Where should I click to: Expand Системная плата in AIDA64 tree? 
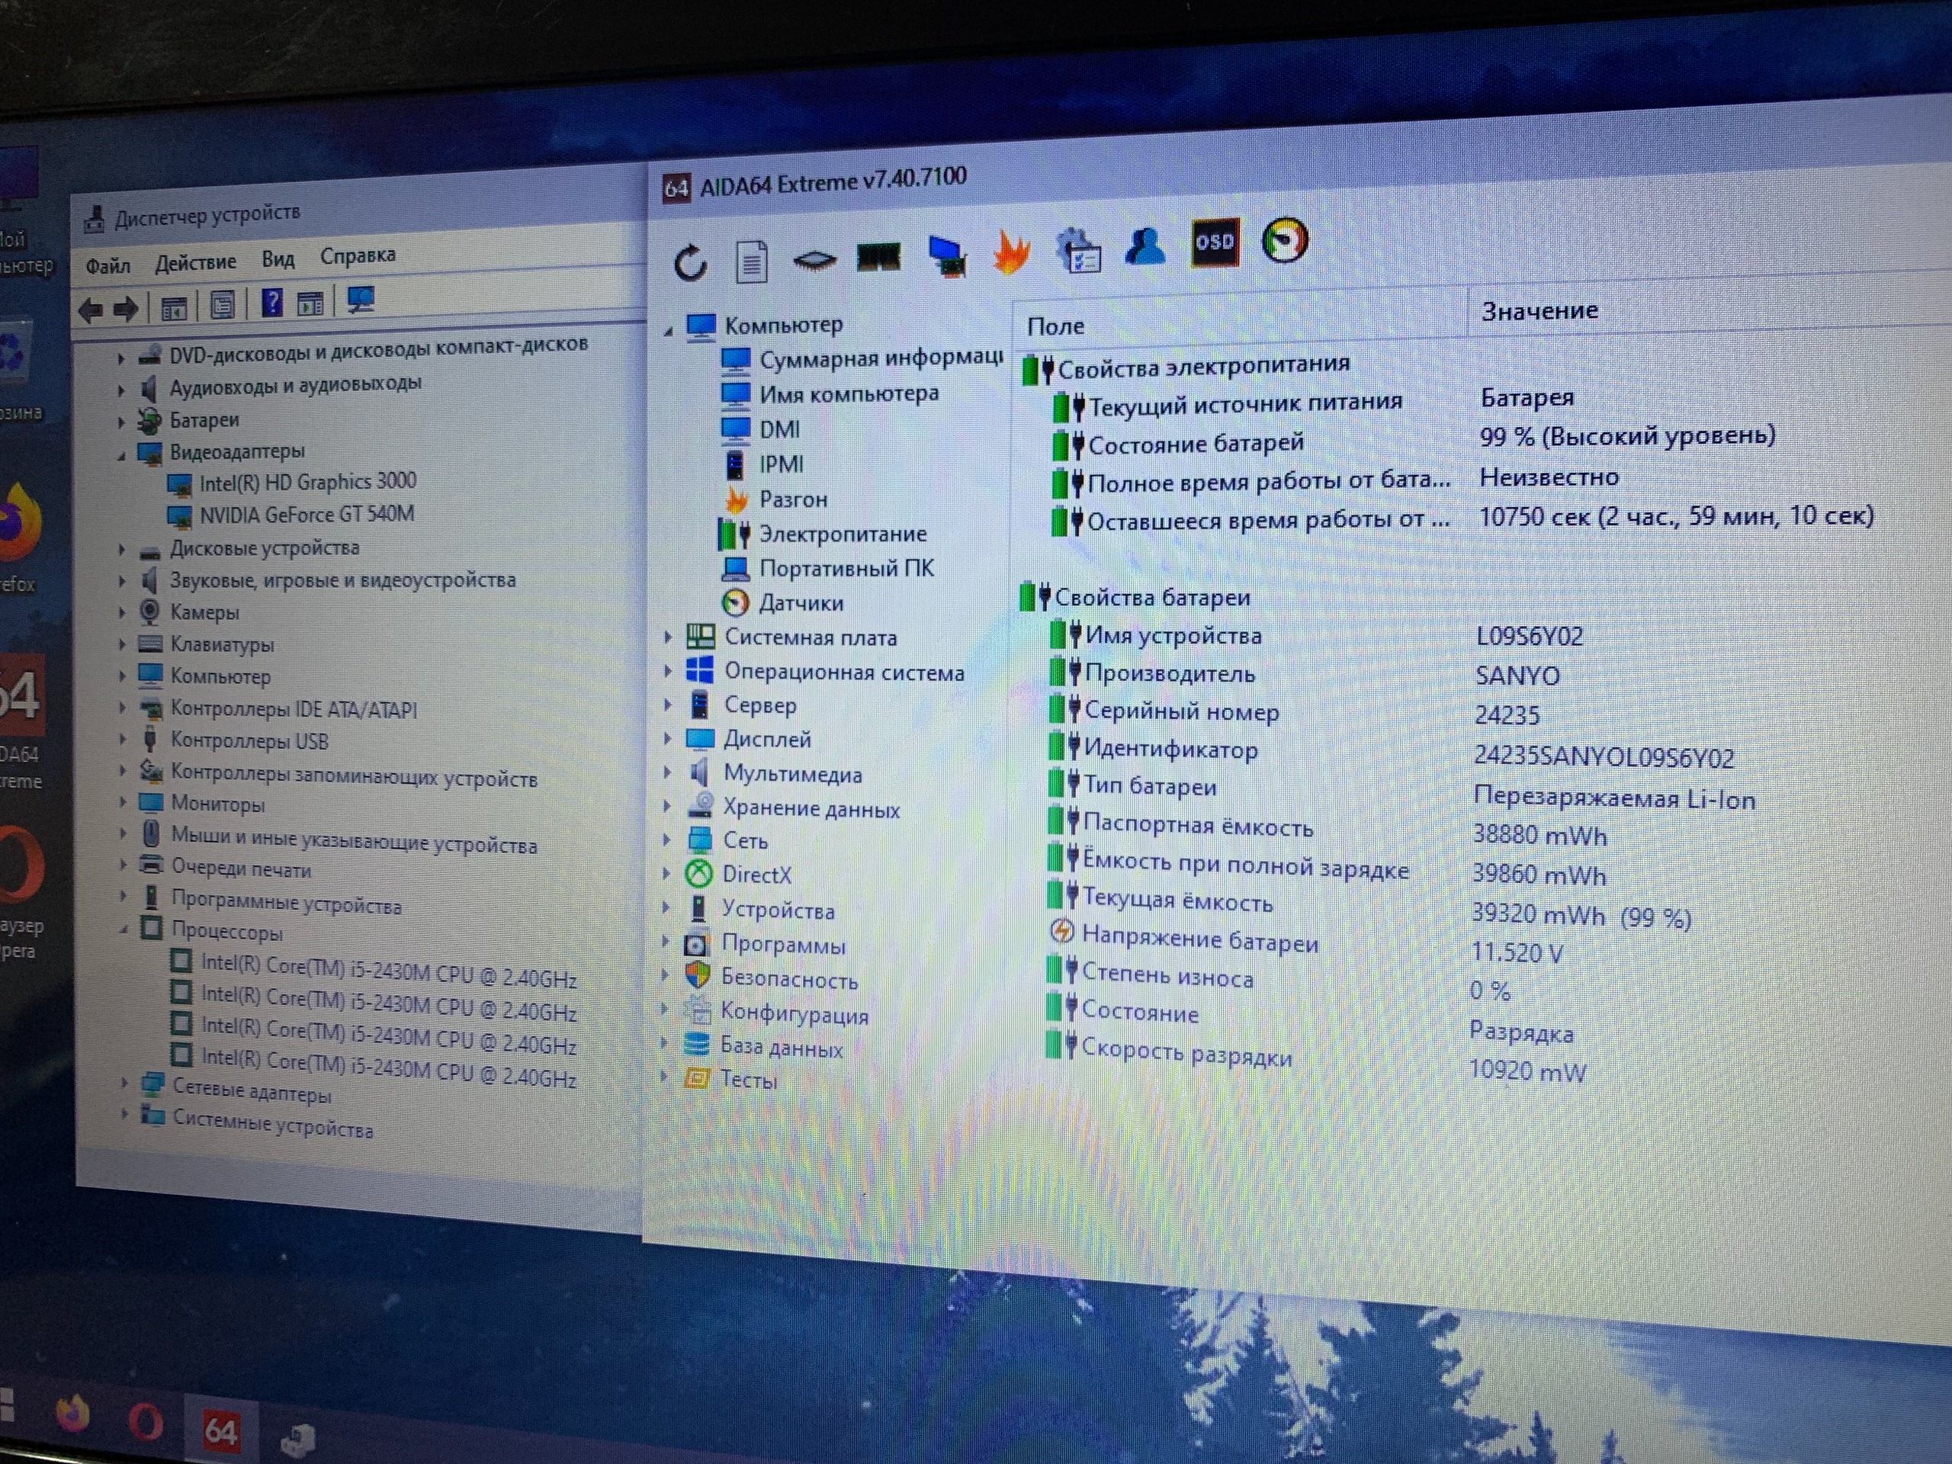click(x=667, y=636)
